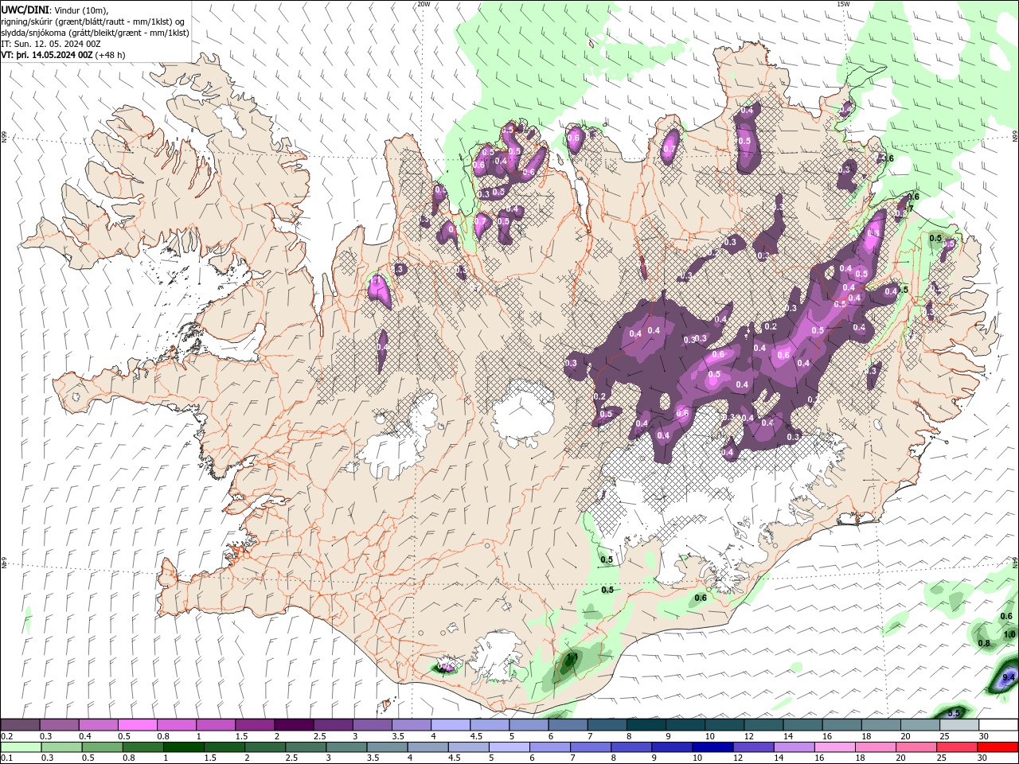Pick the dark navy swatch labeled 10 in the lower legend
The width and height of the screenshot is (1019, 764).
point(712,747)
